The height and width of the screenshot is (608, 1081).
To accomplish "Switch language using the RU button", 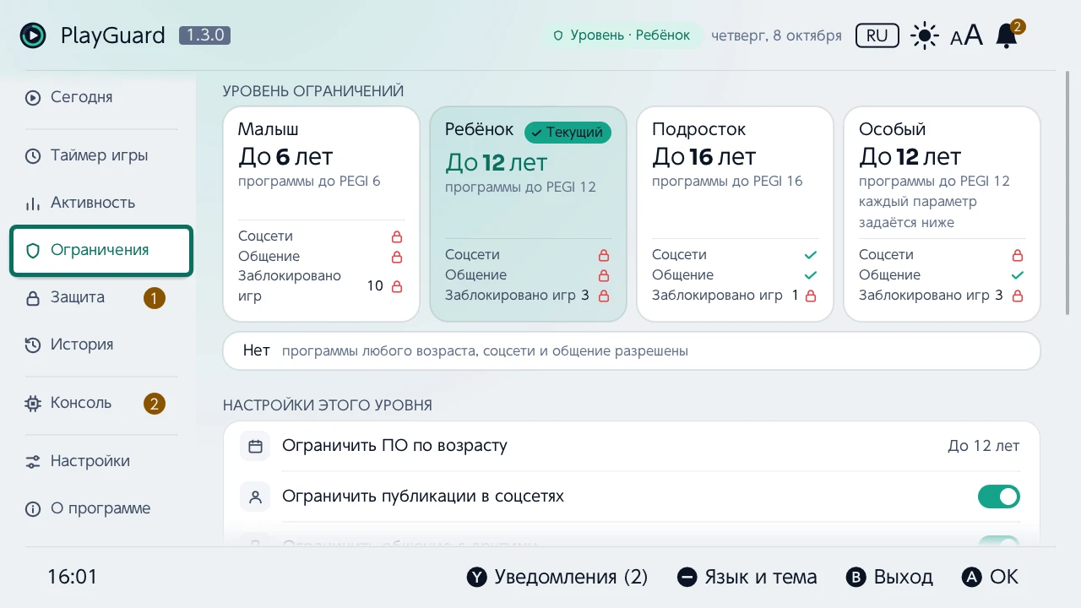I will [877, 35].
